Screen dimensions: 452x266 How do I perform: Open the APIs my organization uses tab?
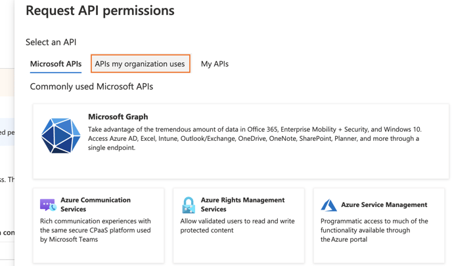click(140, 64)
